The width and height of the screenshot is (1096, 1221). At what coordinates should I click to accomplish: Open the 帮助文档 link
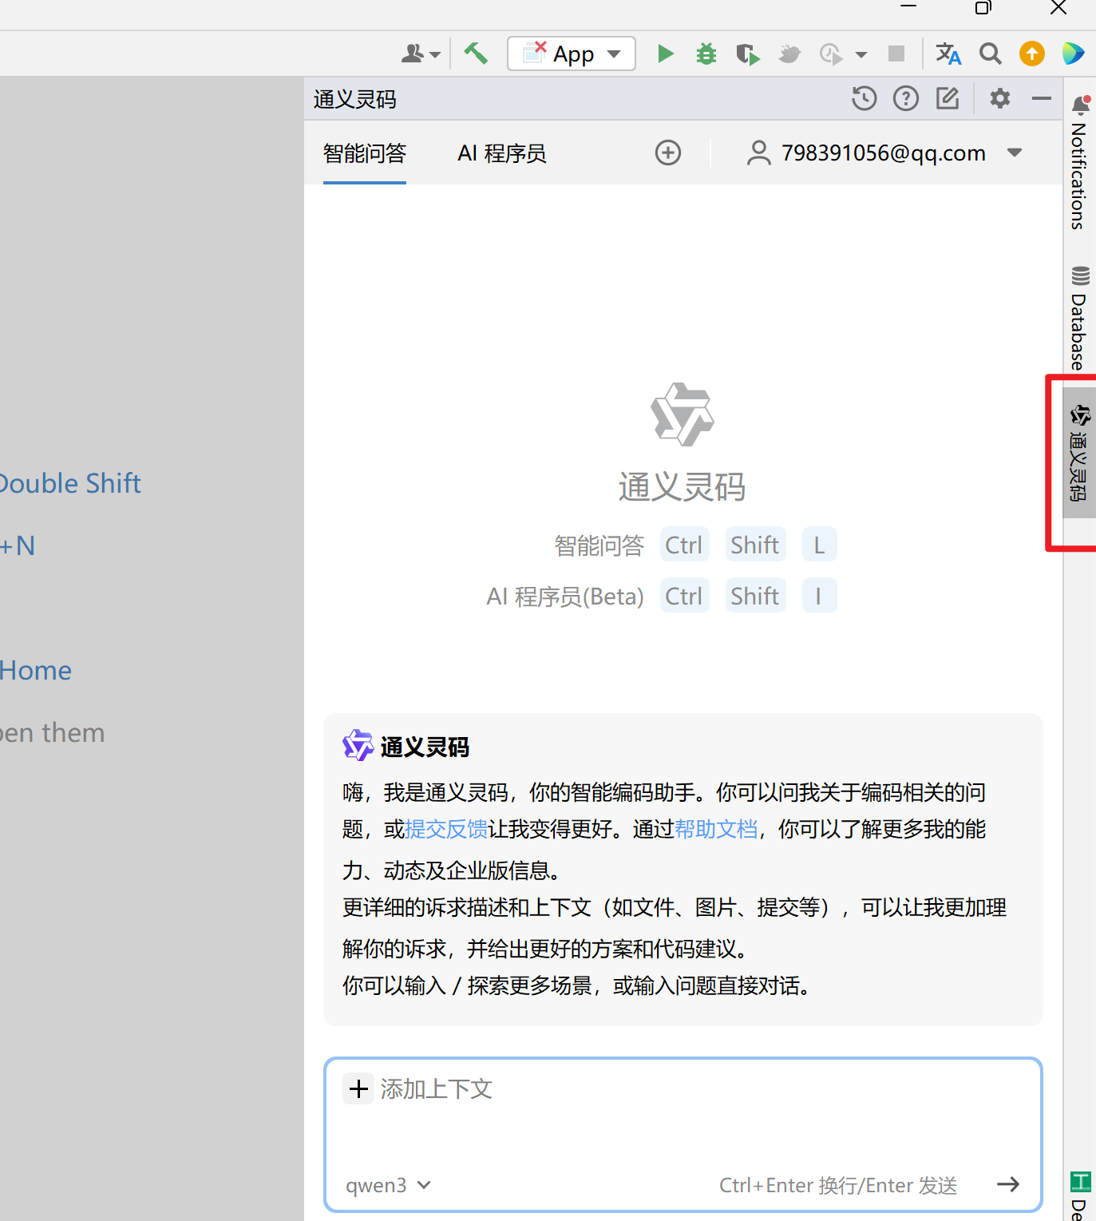(x=716, y=829)
